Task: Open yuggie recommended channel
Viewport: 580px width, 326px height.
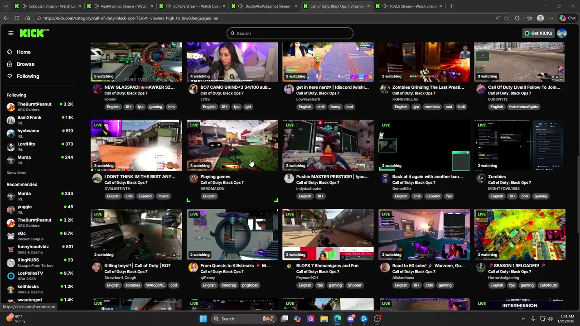Action: tap(40, 209)
